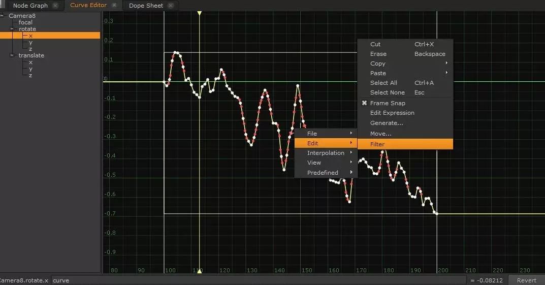Select the Curve Editor tab
545x285 pixels.
[88, 5]
